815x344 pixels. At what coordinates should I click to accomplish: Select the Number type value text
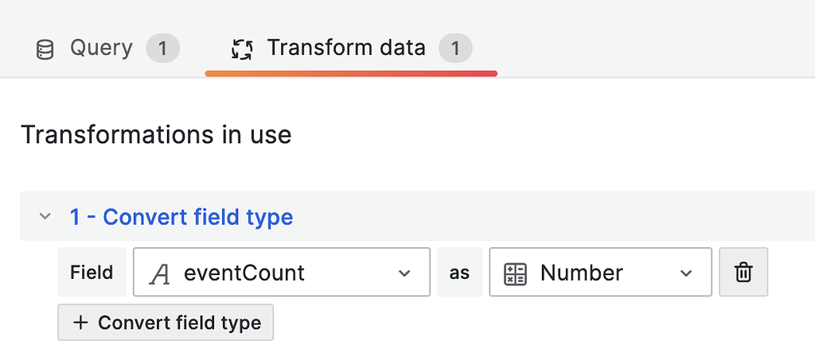coord(581,273)
